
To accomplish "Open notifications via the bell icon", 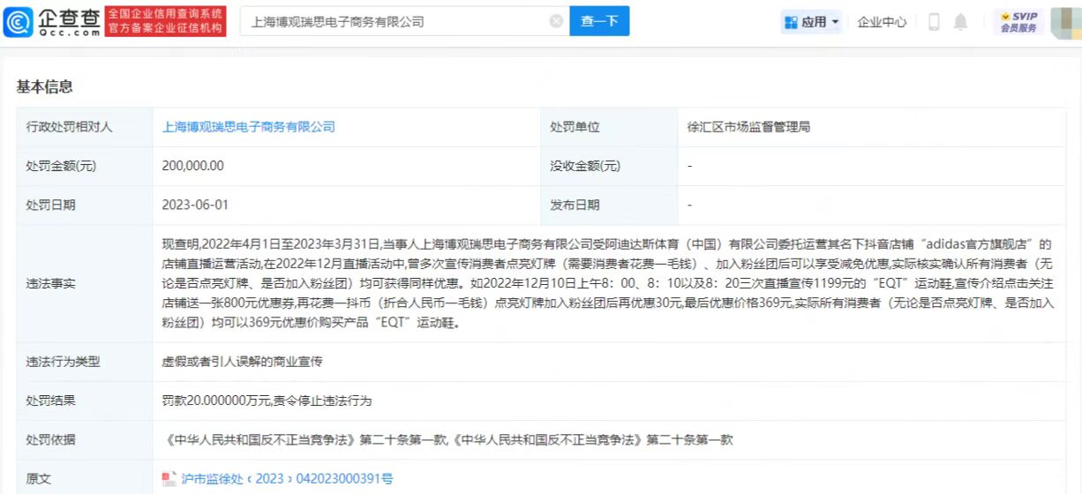I will 960,22.
